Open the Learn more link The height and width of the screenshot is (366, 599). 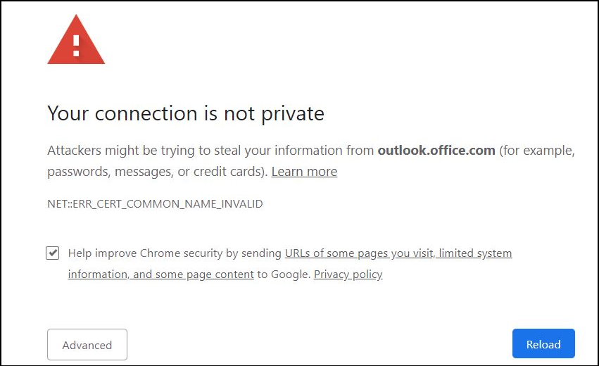[x=304, y=172]
